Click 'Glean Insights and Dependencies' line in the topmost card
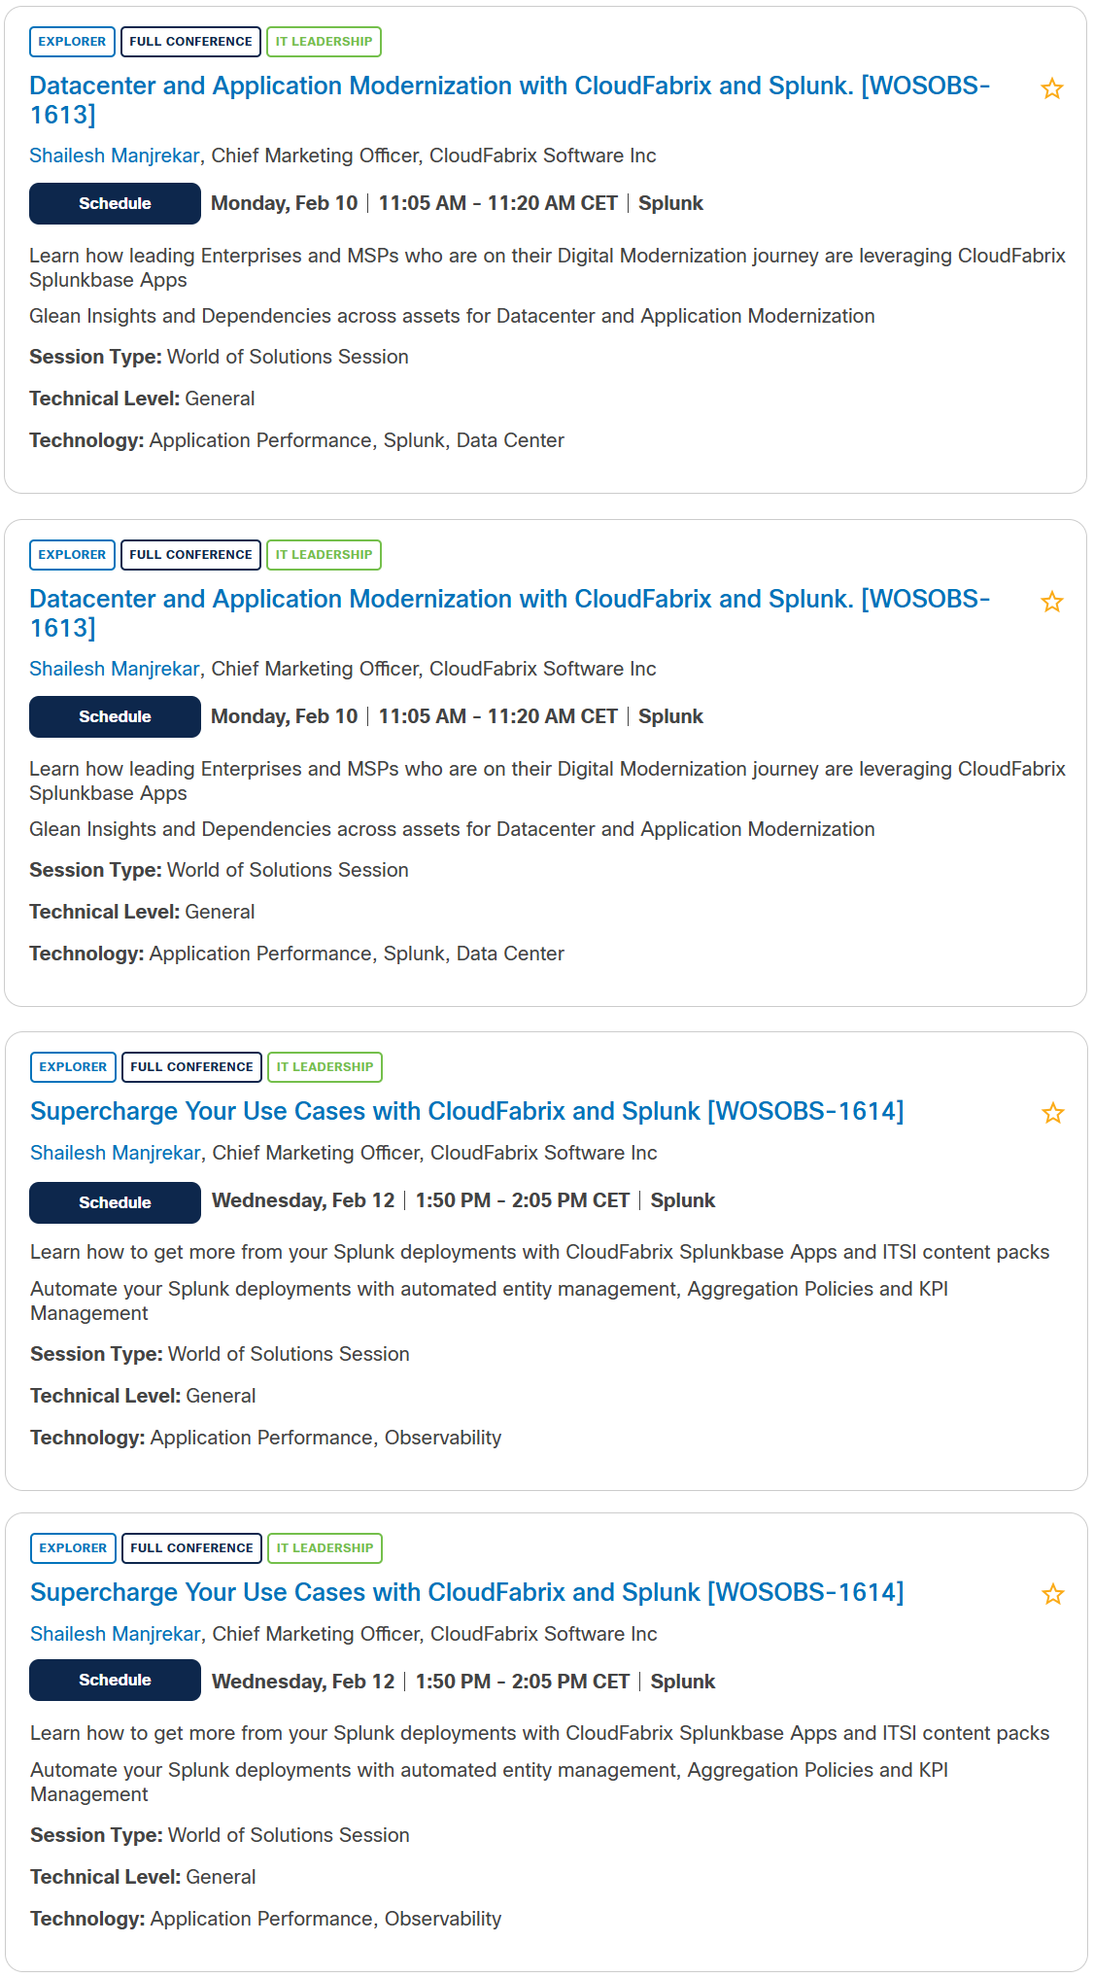The height and width of the screenshot is (1978, 1094). coord(452,316)
